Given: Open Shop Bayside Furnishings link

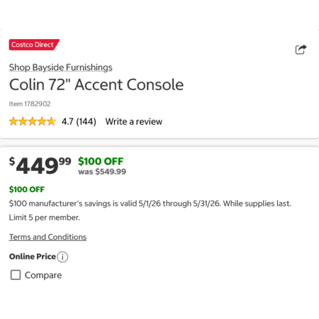Looking at the screenshot, I should (61, 67).
